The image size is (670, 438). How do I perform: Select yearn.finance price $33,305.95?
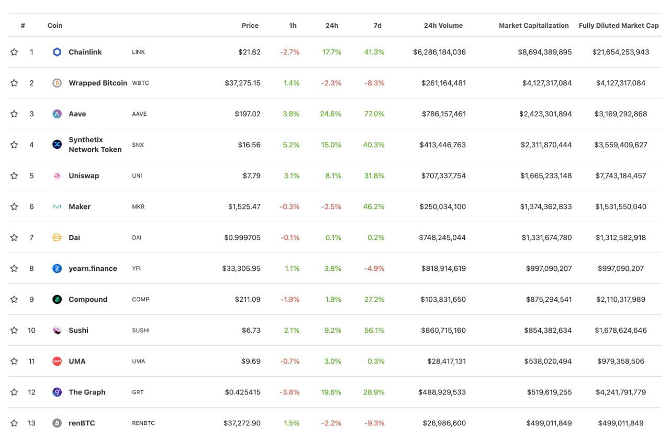(x=241, y=268)
